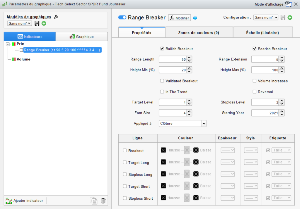The height and width of the screenshot is (209, 300).
Task: Click the application icon in title bar
Action: pos(5,4)
